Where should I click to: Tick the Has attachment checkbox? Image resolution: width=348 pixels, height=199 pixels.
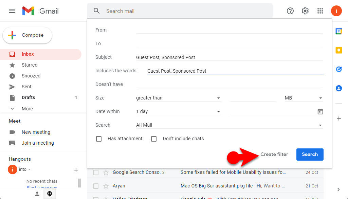coord(99,139)
